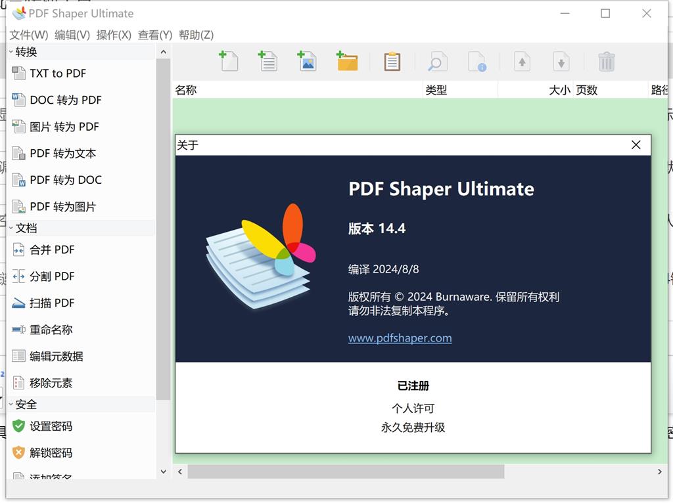Sort by the 名称 column header
The height and width of the screenshot is (503, 673).
(x=298, y=90)
